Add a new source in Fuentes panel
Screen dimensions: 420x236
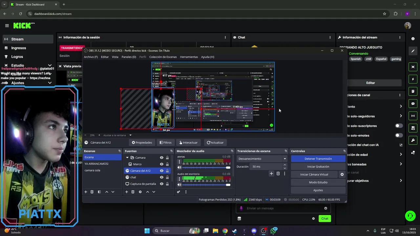[x=127, y=192]
